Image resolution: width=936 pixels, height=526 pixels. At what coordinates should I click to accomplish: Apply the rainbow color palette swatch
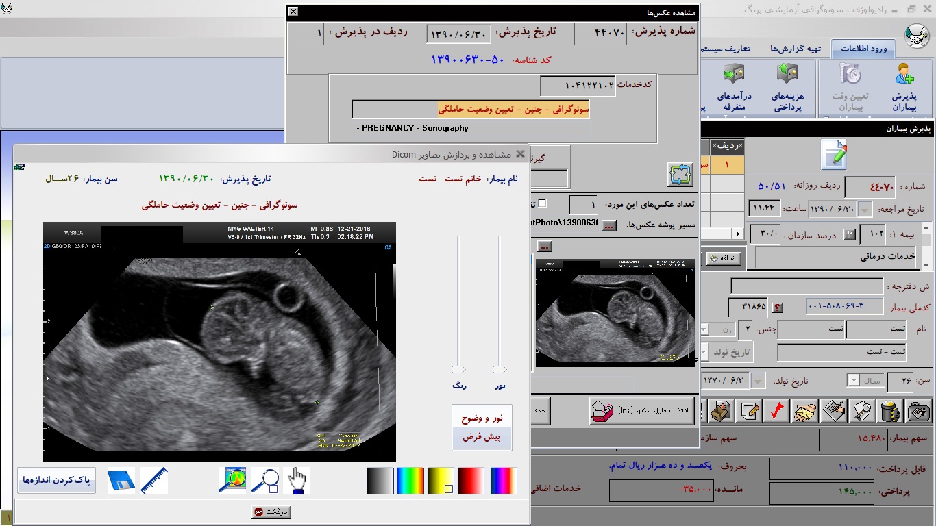[x=411, y=481]
